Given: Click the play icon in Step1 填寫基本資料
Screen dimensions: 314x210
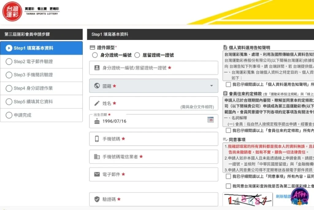Looking at the screenshot, I should click(9, 48).
